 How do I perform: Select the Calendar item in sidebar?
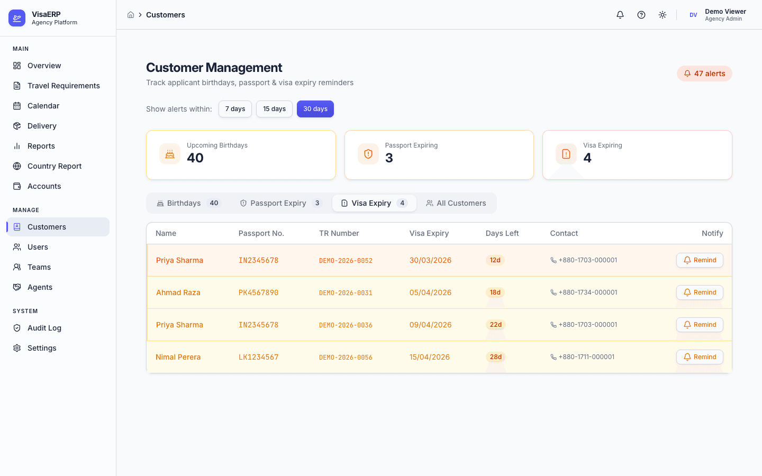pyautogui.click(x=43, y=105)
